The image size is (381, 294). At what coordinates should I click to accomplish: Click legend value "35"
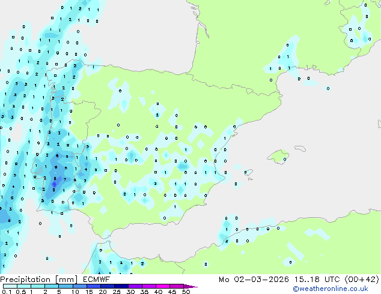(144, 292)
